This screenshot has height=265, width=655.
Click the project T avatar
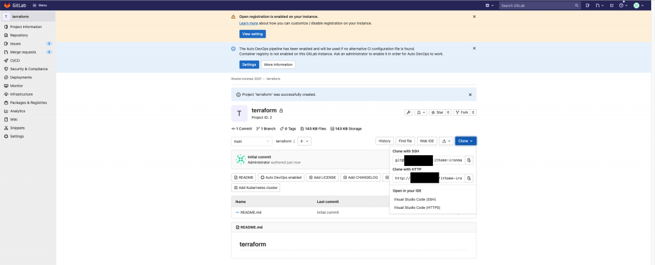[239, 113]
